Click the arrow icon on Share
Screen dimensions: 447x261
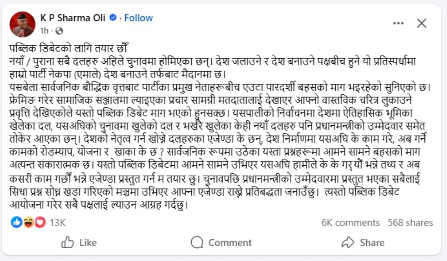click(x=347, y=242)
